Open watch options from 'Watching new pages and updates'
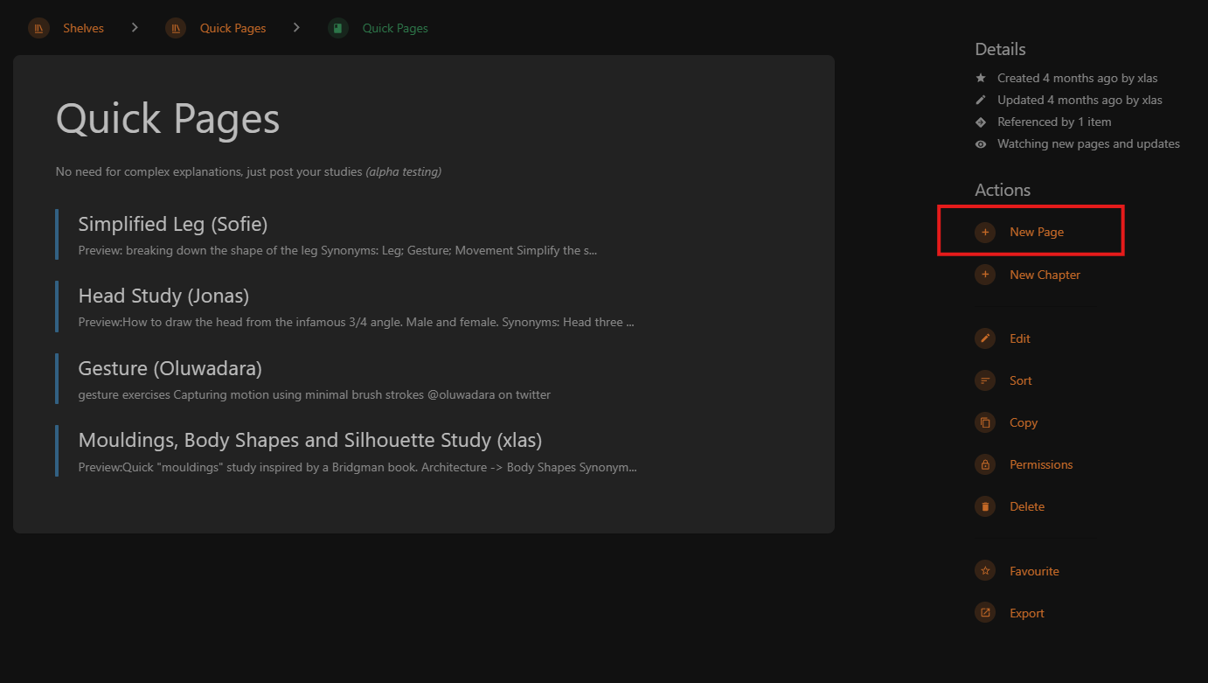 tap(1088, 144)
